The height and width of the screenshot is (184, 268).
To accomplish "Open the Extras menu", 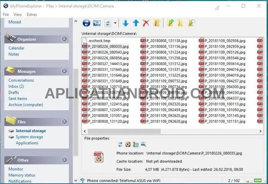I will (32, 14).
